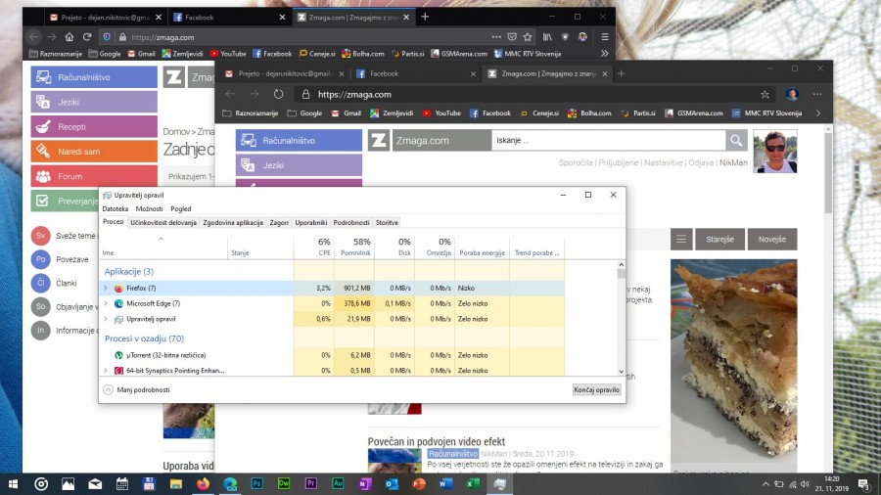Image resolution: width=881 pixels, height=495 pixels.
Task: Expand the Microsoft Edge (7) process group
Action: click(x=106, y=303)
